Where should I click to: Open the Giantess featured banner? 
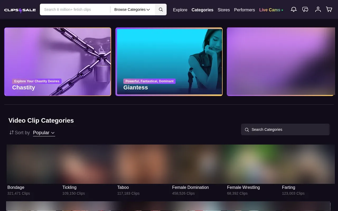pyautogui.click(x=169, y=62)
